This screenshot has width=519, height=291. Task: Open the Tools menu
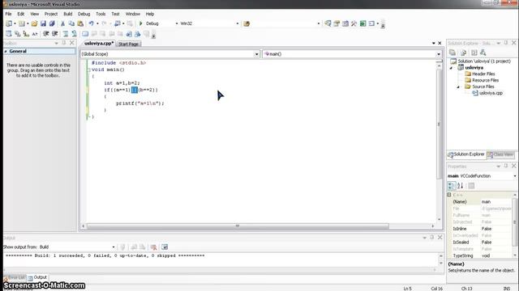[x=101, y=14]
